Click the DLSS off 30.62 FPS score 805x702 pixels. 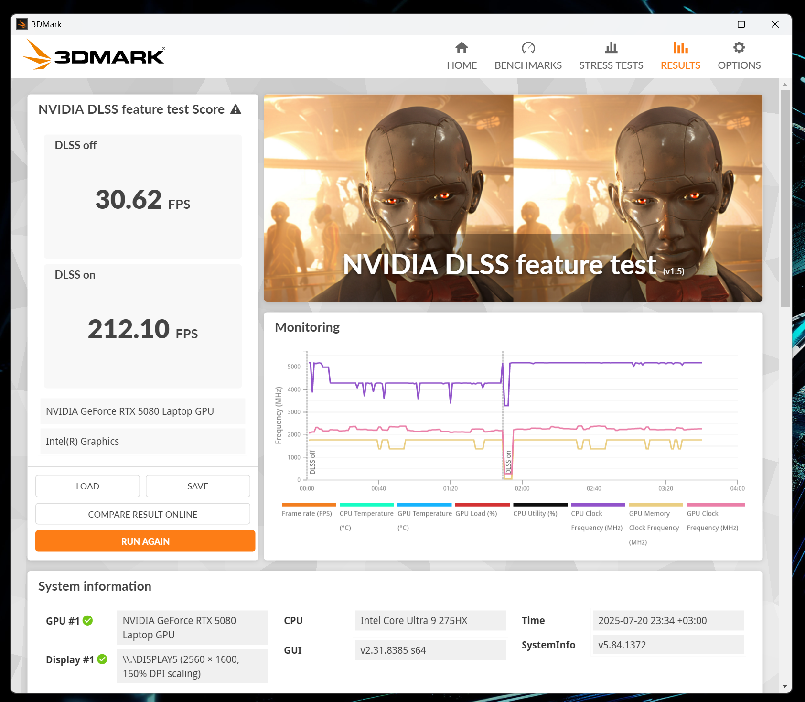pyautogui.click(x=142, y=200)
